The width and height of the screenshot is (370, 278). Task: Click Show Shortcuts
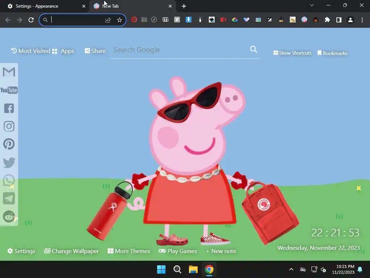pos(292,53)
